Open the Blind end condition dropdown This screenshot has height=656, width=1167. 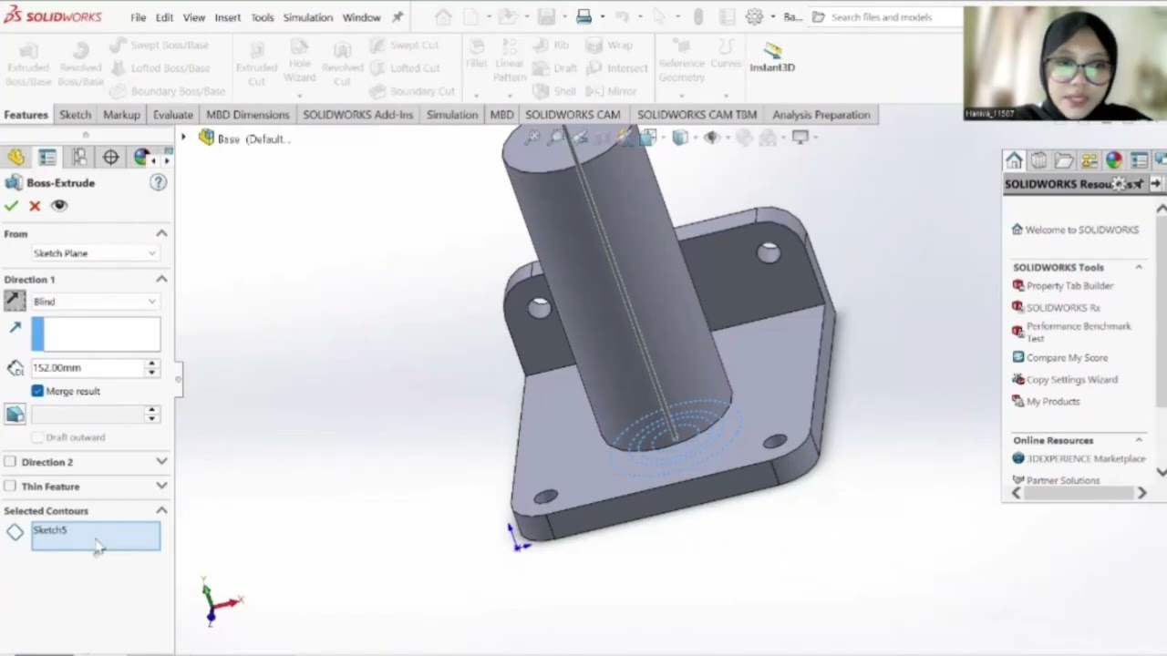click(x=95, y=302)
